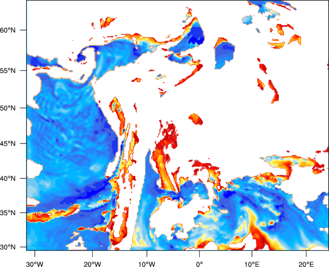The width and height of the screenshot is (329, 267).
Task: Click the 35°N latitude label
Action: 8,213
